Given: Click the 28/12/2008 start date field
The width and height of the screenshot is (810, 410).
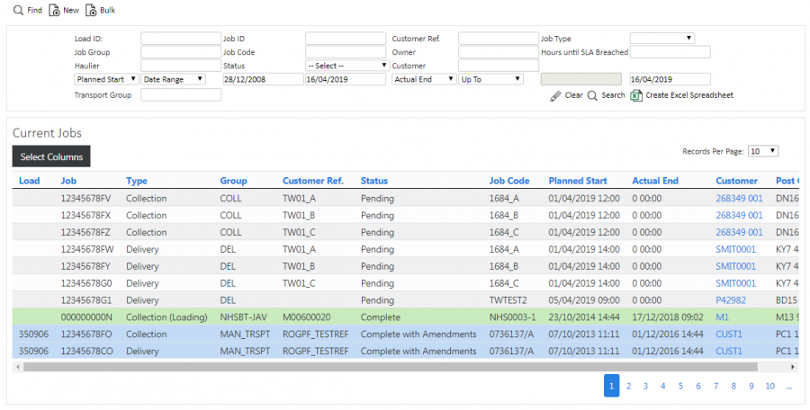Looking at the screenshot, I should pyautogui.click(x=263, y=79).
